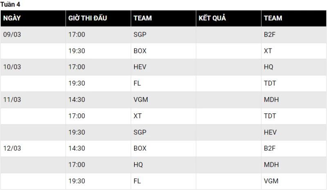Select the GIỜ THI ĐẤU column header

(88, 18)
